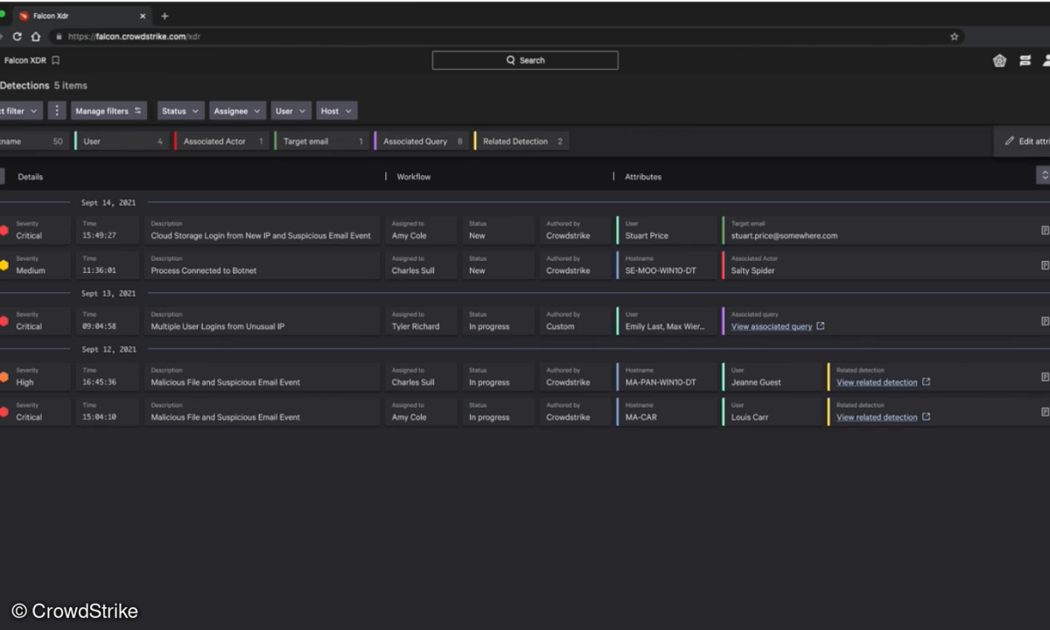Click the browser address bar URL
The image size is (1050, 630).
(134, 37)
